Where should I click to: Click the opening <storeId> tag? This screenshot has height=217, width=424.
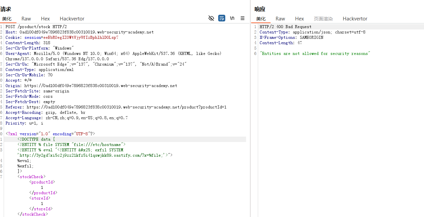point(40,198)
